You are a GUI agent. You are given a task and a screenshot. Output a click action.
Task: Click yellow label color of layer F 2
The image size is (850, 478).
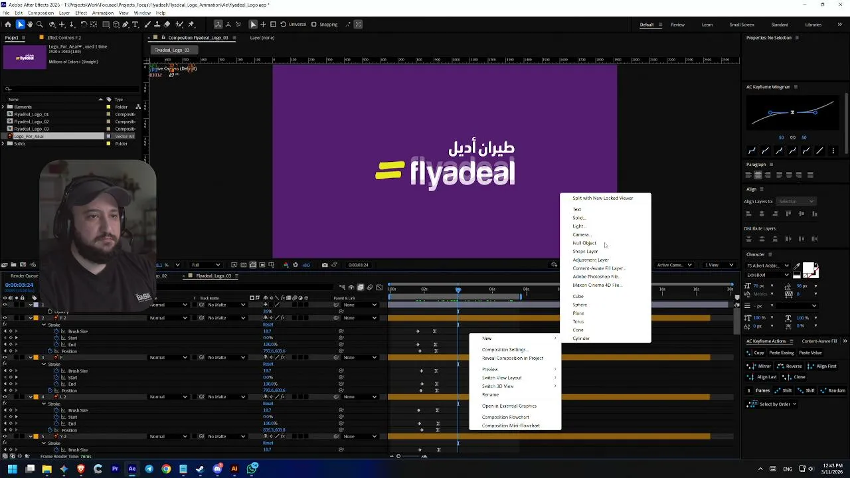tap(37, 318)
